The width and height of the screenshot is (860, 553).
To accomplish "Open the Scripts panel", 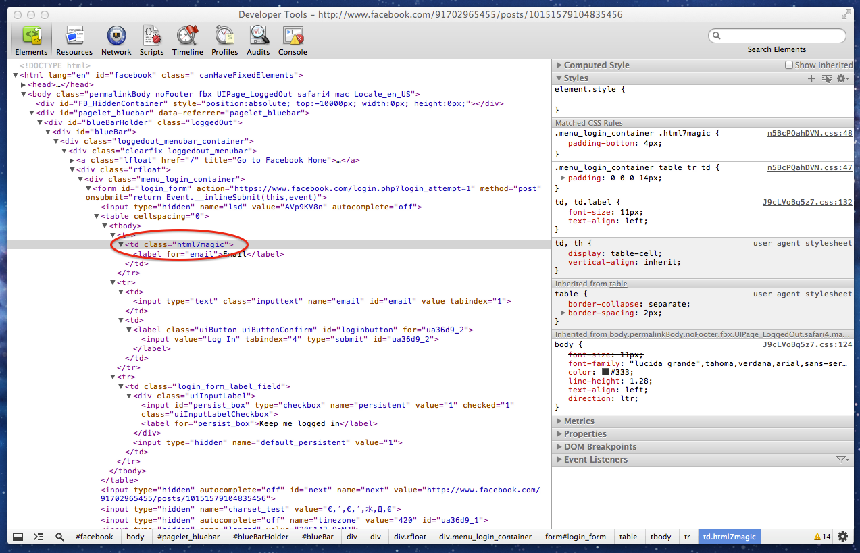I will pos(151,41).
